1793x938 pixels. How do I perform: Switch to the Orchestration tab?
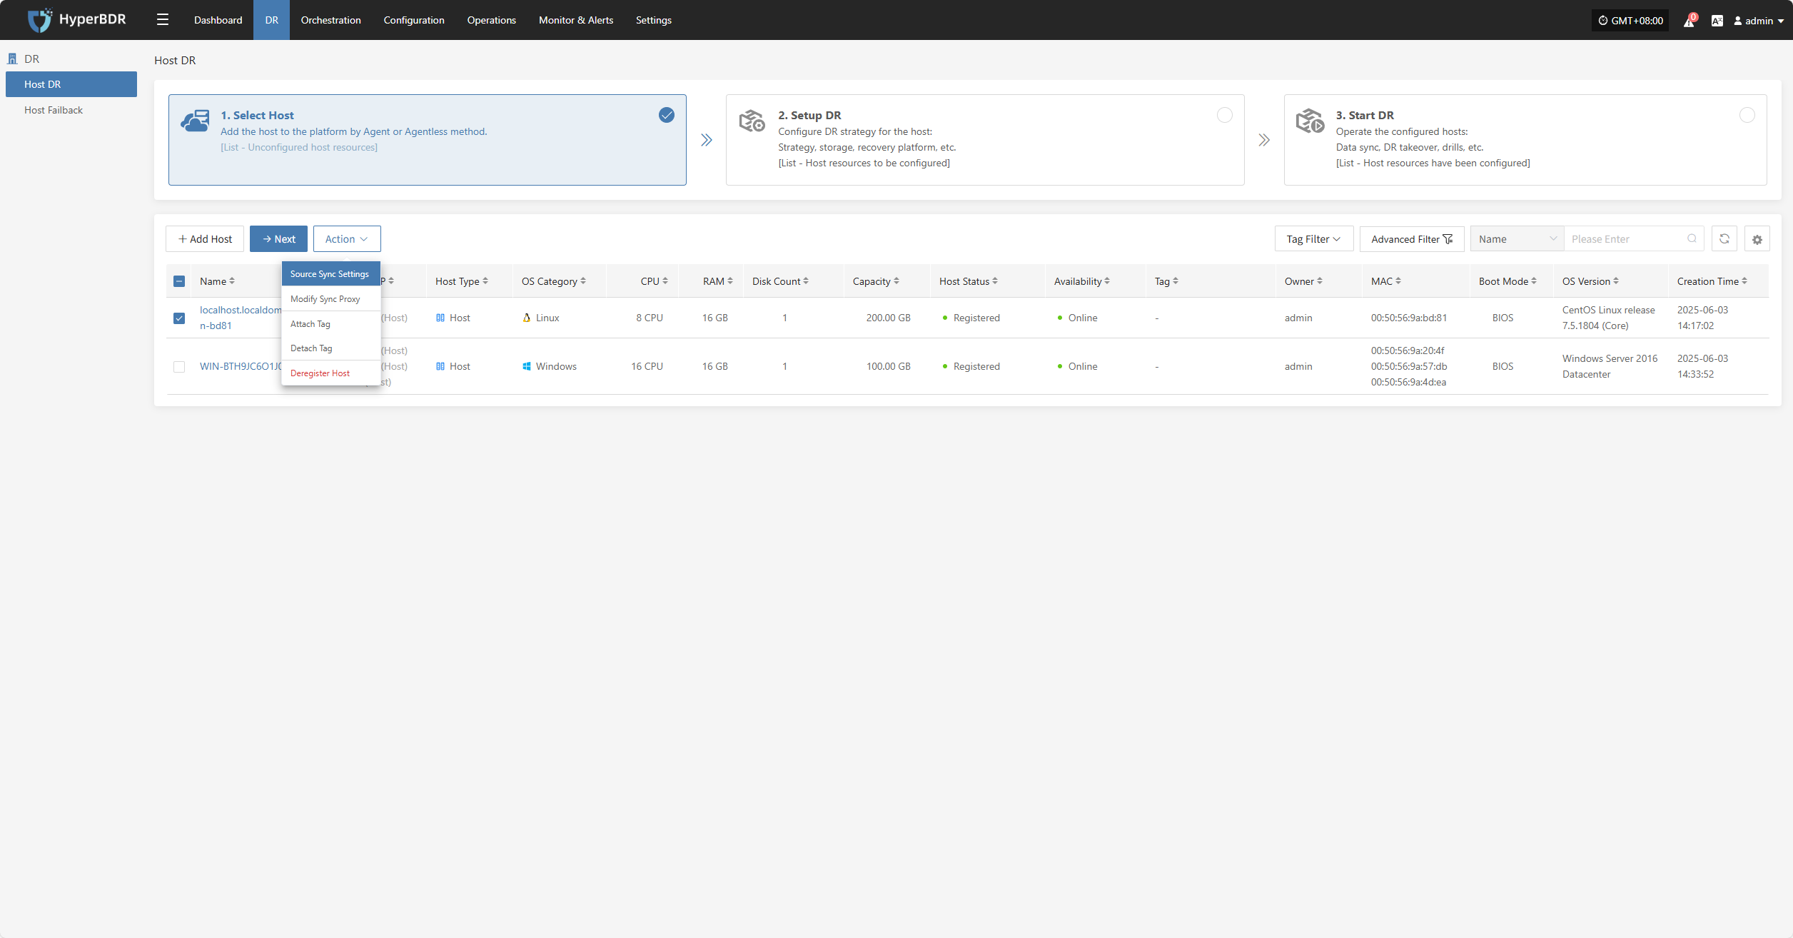coord(330,20)
